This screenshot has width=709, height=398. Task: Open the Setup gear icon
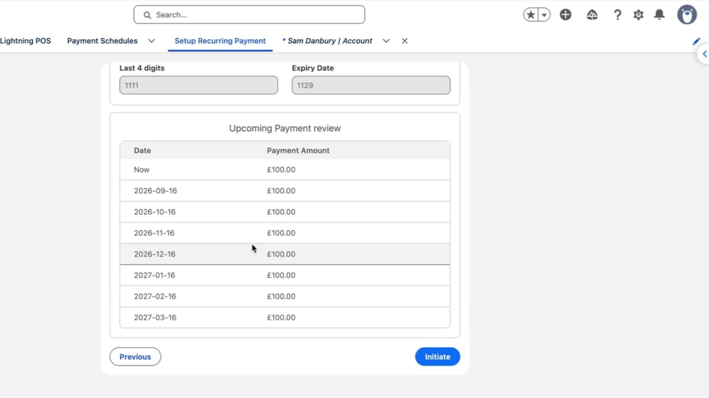[x=638, y=15]
